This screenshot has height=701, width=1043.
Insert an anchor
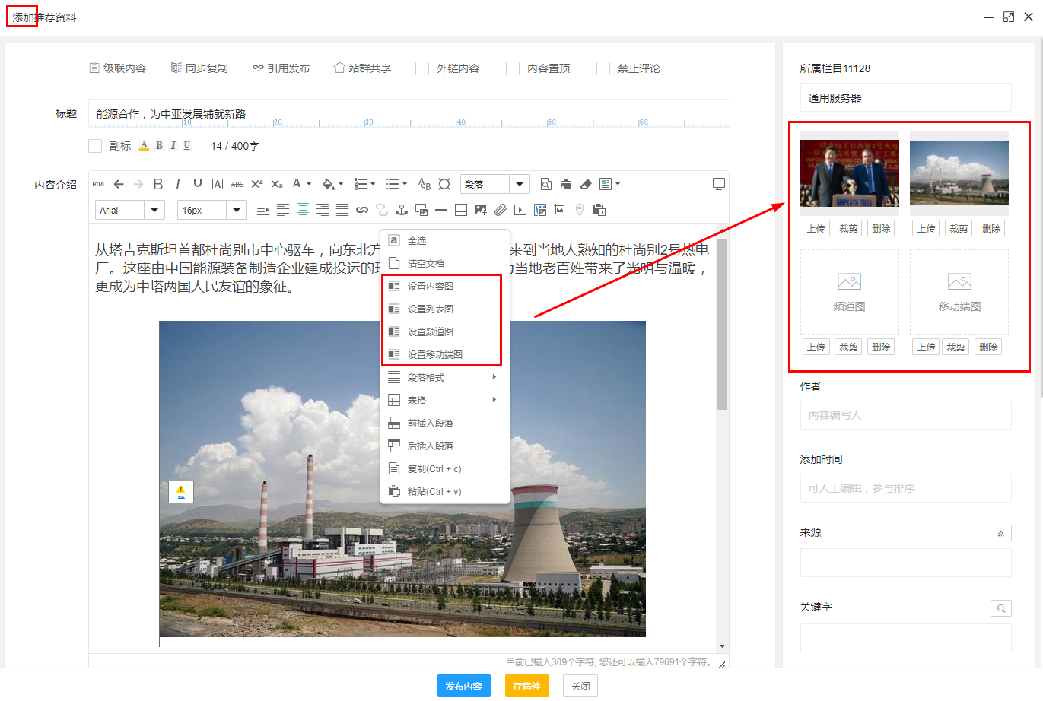pyautogui.click(x=402, y=210)
